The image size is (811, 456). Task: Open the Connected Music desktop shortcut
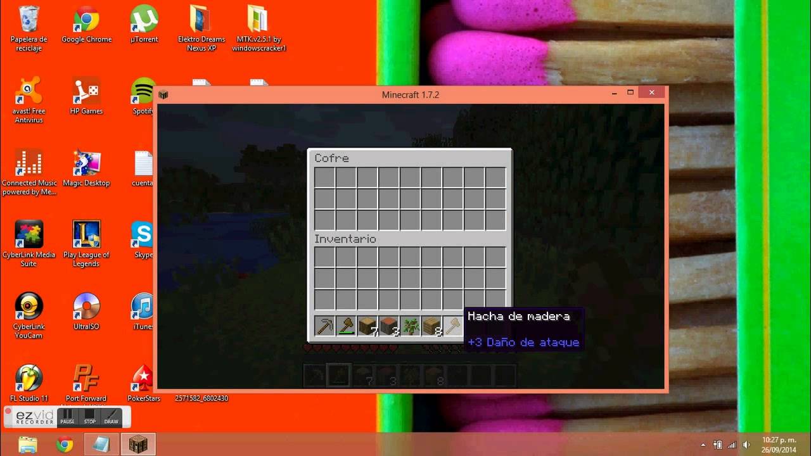pyautogui.click(x=29, y=172)
